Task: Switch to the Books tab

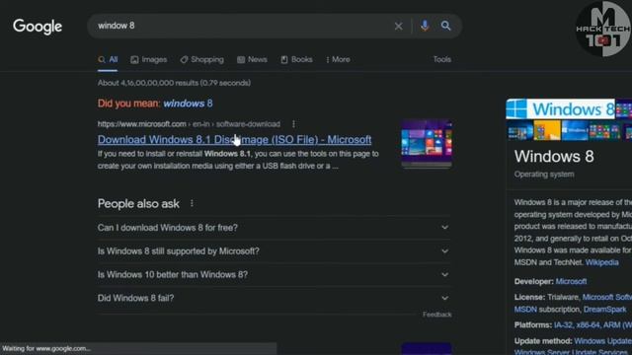Action: [x=296, y=59]
